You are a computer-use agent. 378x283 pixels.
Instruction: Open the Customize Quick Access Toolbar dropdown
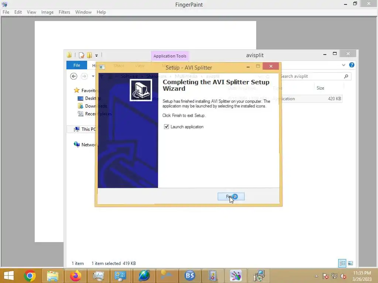(96, 56)
